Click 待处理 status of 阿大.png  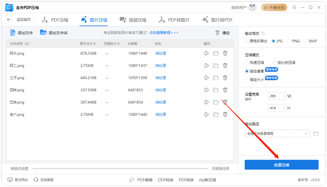[161, 54]
